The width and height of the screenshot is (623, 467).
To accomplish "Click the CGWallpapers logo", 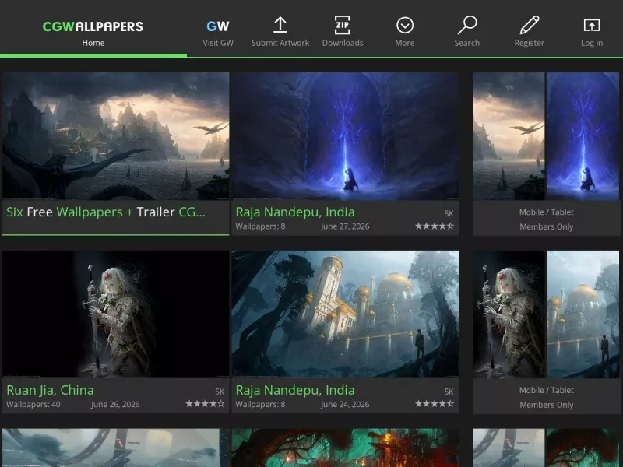I will 93,26.
